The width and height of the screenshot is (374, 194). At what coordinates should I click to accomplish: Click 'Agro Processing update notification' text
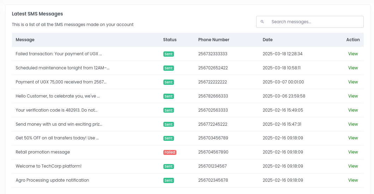pos(52,180)
